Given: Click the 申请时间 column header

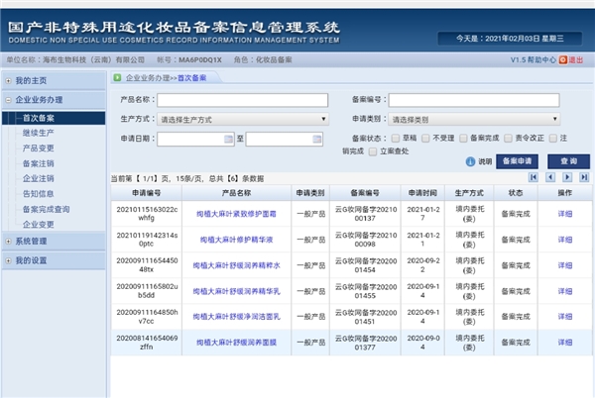Looking at the screenshot, I should point(422,193).
